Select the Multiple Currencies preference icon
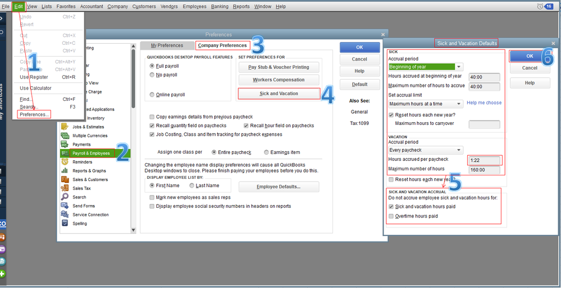Image resolution: width=561 pixels, height=288 pixels. pyautogui.click(x=65, y=136)
